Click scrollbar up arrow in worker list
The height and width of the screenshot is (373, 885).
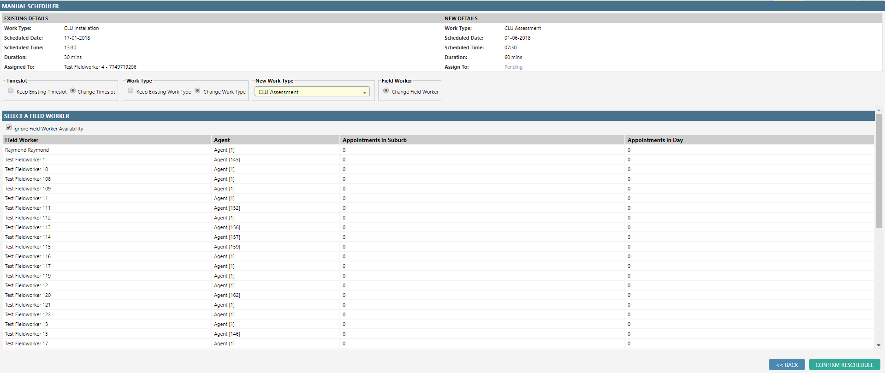pyautogui.click(x=879, y=111)
